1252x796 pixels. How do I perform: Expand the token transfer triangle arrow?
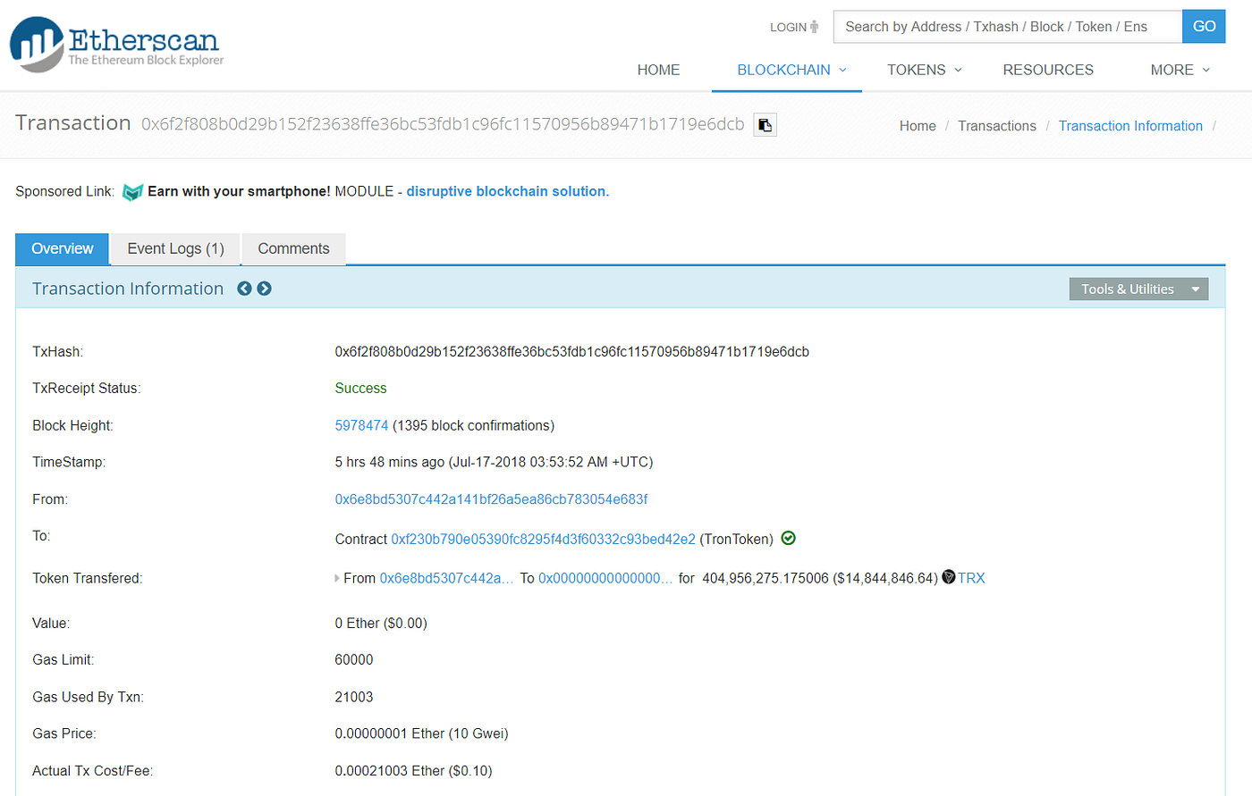tap(337, 578)
